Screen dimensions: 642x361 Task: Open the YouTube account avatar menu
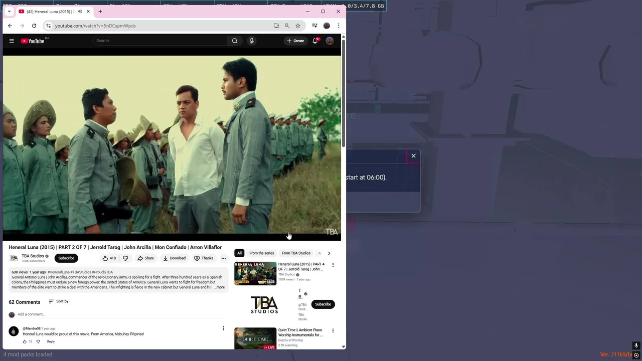point(330,41)
